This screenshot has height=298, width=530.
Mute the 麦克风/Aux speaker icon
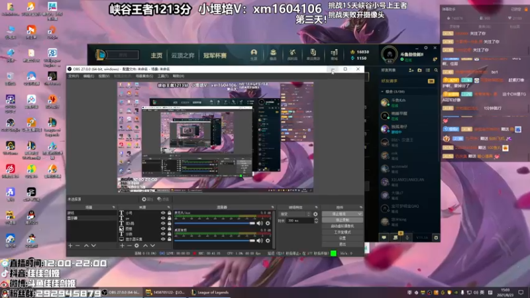coord(259,223)
